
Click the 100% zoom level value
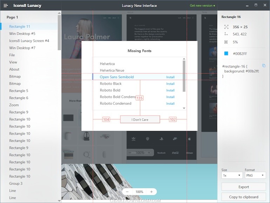(139, 192)
